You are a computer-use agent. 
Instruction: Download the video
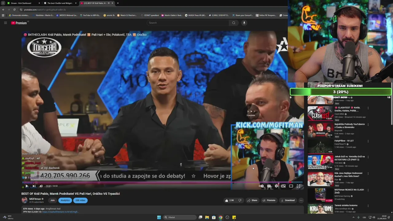288,200
